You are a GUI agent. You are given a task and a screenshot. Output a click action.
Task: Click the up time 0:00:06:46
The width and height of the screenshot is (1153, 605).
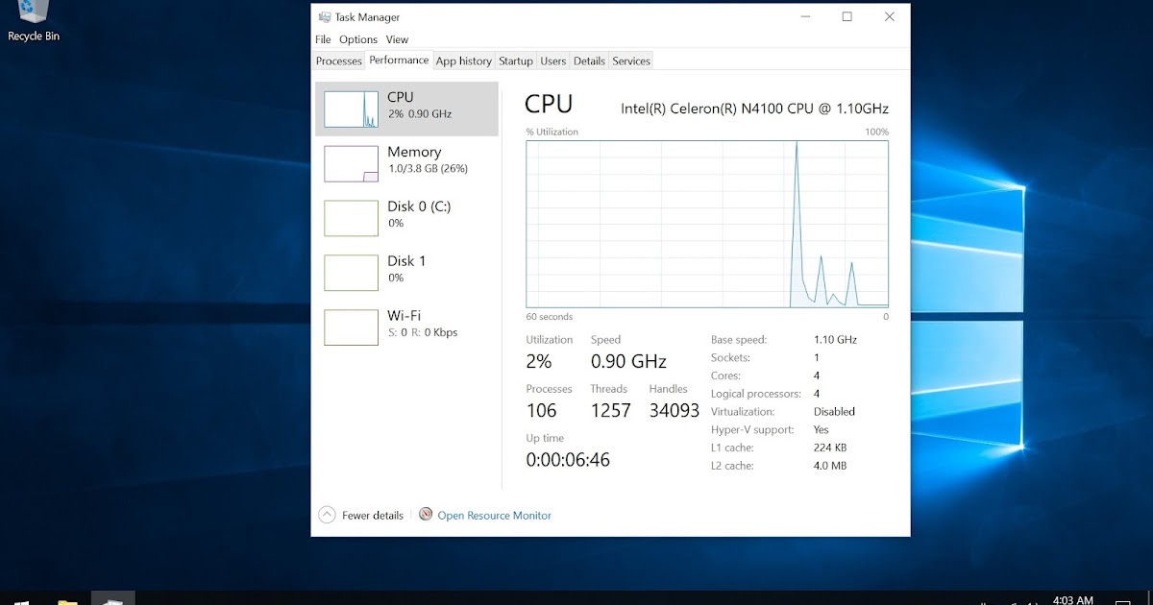(568, 460)
